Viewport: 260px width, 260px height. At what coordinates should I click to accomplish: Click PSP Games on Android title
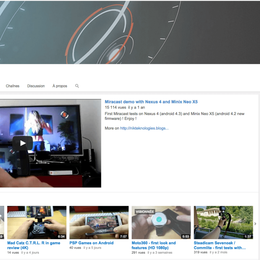click(x=92, y=243)
